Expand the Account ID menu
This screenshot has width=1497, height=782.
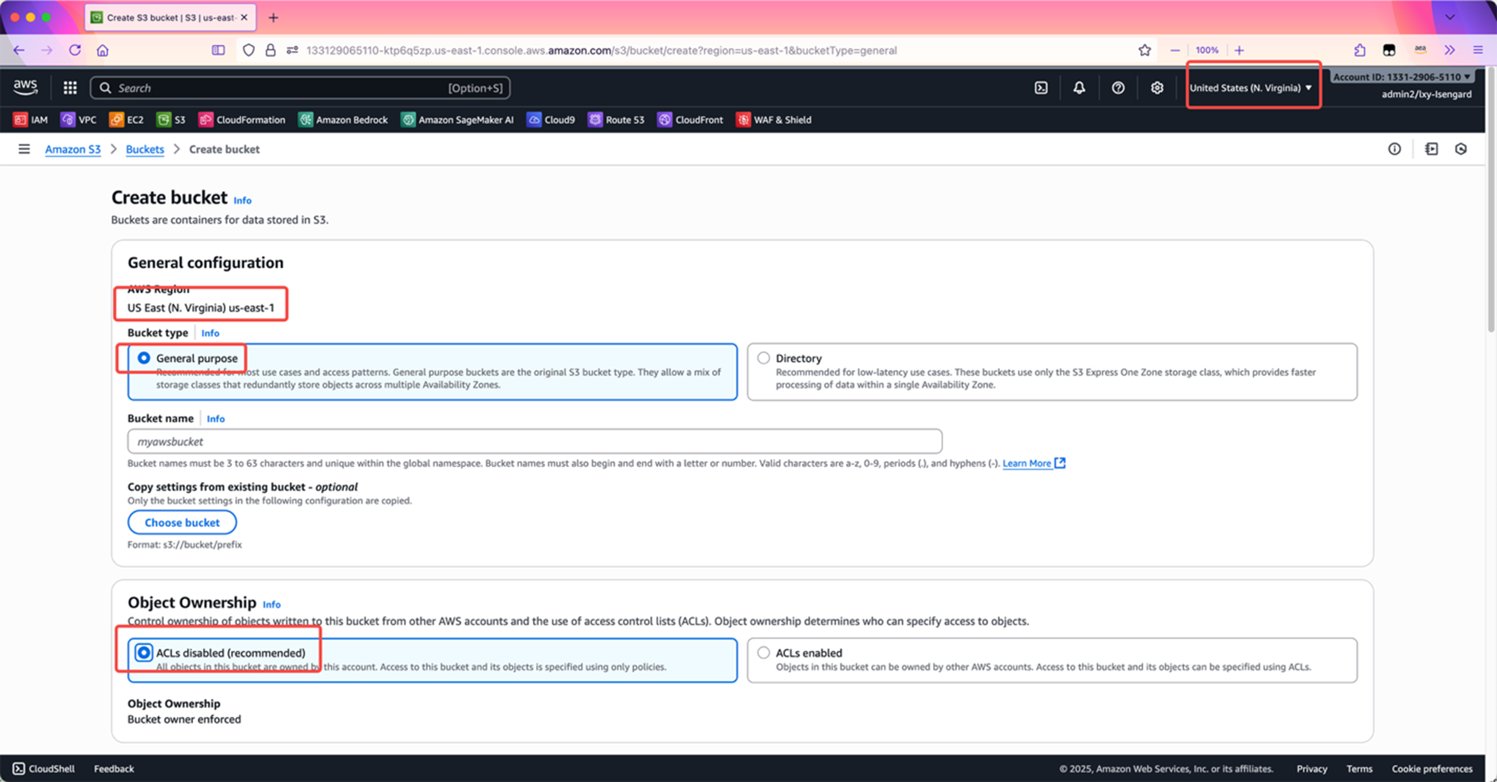(x=1401, y=77)
